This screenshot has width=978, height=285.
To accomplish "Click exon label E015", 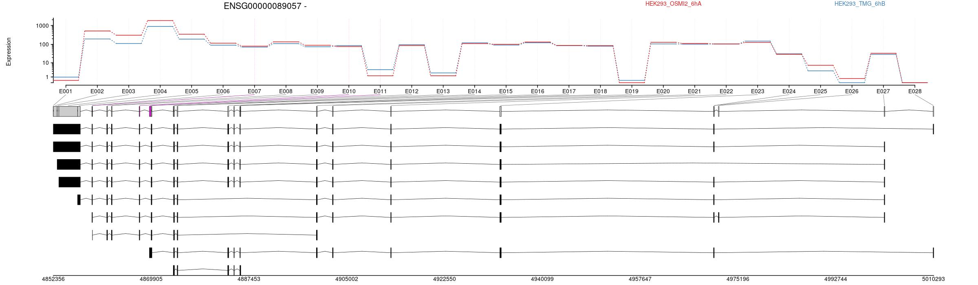I will click(x=506, y=92).
